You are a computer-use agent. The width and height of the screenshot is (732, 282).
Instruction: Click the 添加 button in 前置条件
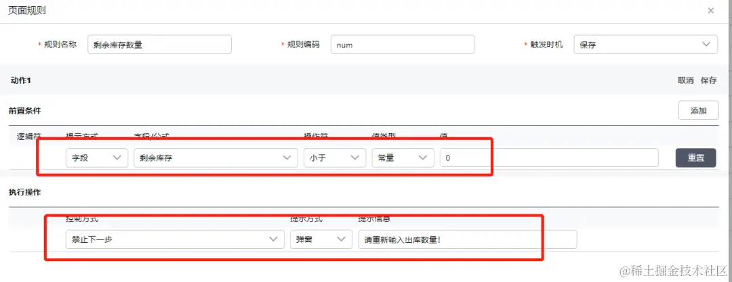tap(698, 110)
